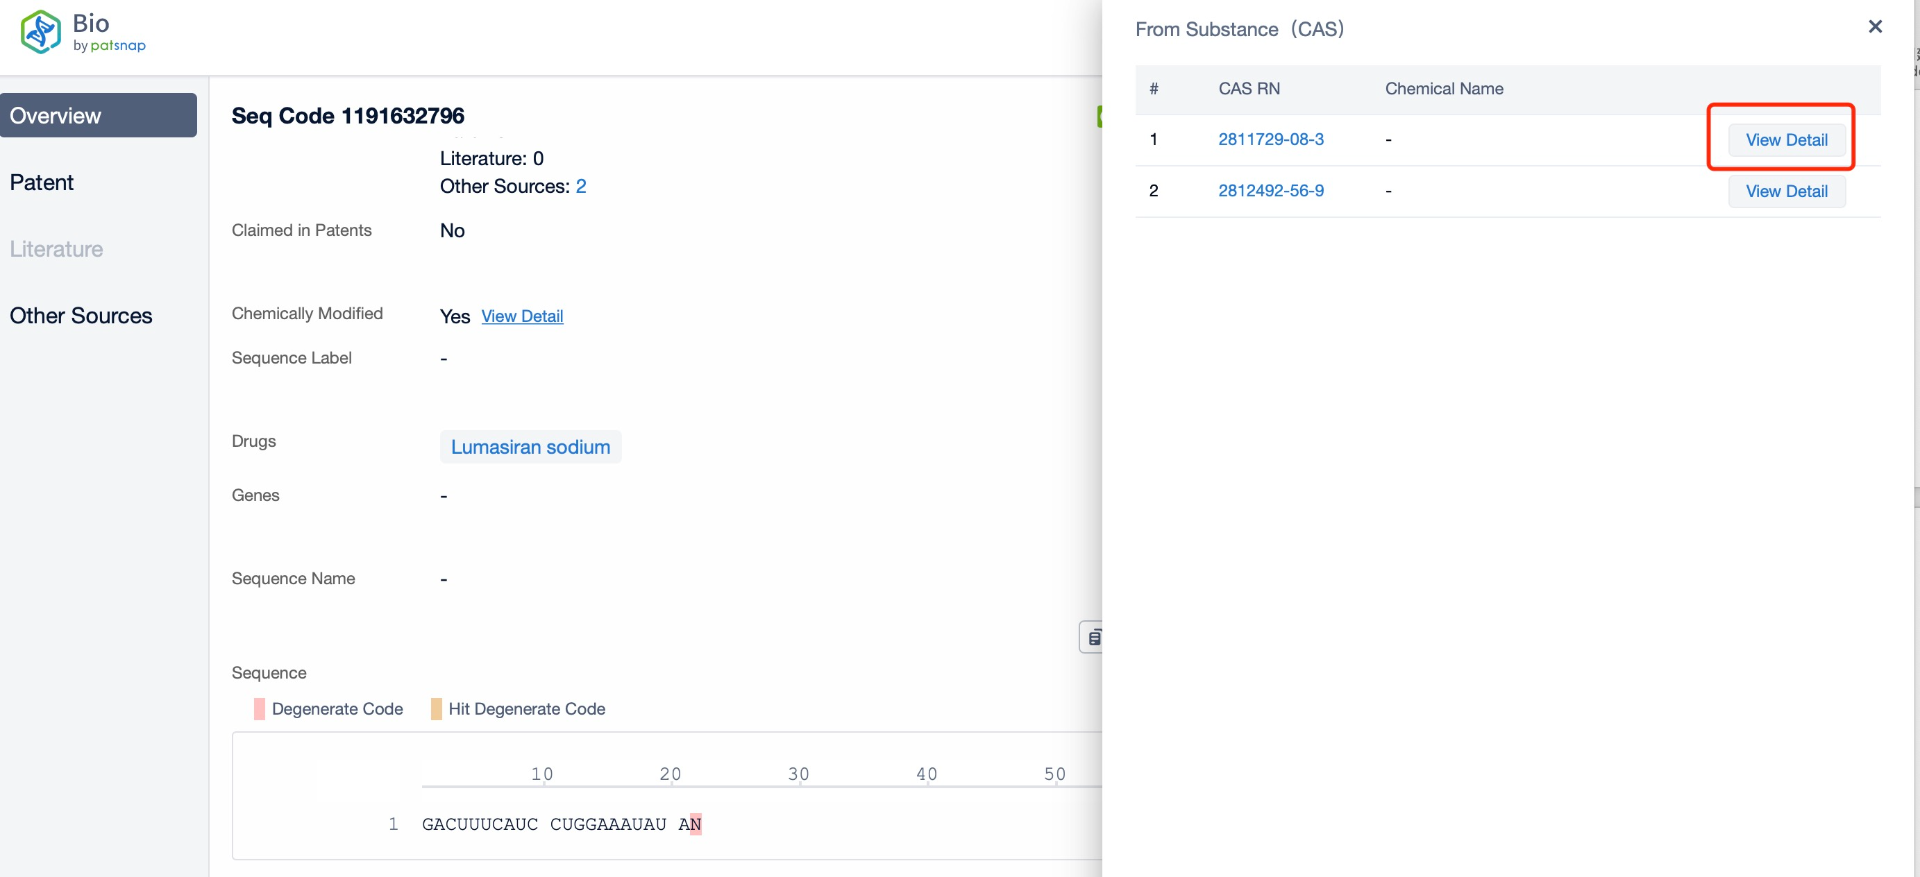Click CAS RN 2812492-56-9 link
Image resolution: width=1920 pixels, height=877 pixels.
click(1271, 191)
